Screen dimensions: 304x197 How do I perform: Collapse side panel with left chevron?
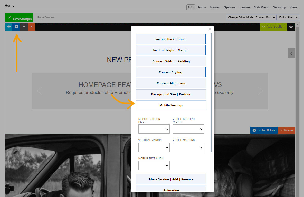pos(291,53)
